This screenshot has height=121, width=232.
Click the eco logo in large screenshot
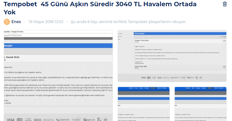click(x=38, y=120)
